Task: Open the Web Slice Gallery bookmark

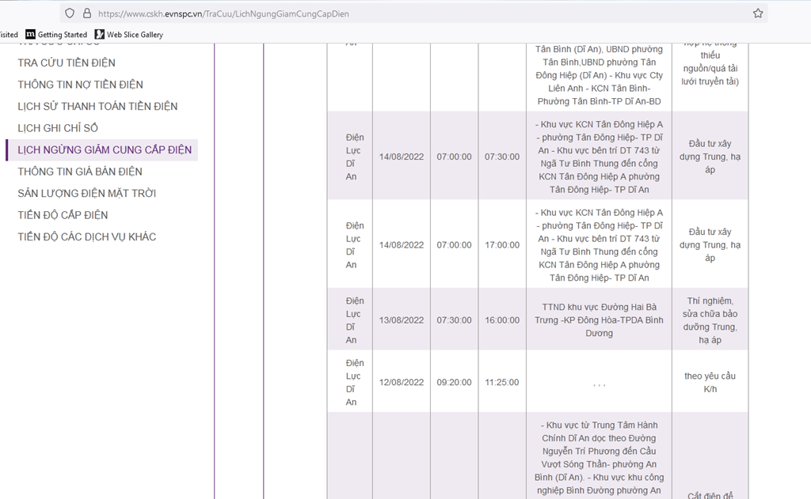Action: [x=129, y=35]
